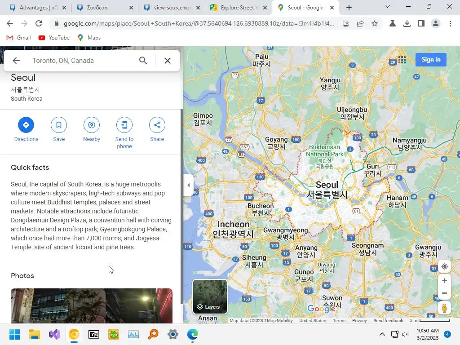460x345 pixels.
Task: Open Nearby places search
Action: coord(92,125)
